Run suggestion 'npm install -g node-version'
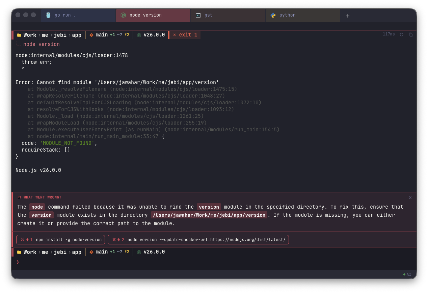The height and width of the screenshot is (293, 428). [61, 240]
